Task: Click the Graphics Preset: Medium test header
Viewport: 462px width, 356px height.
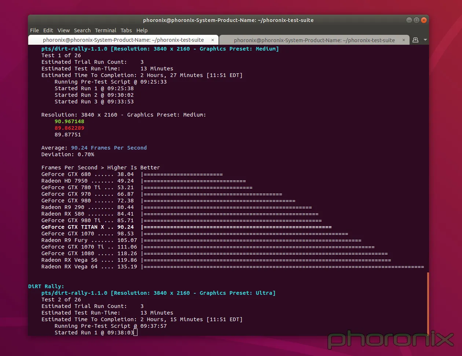Action: tap(160, 49)
